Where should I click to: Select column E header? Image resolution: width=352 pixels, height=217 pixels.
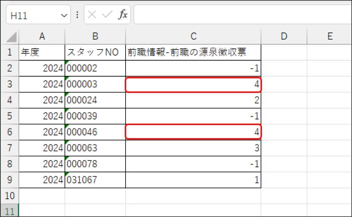click(x=329, y=36)
